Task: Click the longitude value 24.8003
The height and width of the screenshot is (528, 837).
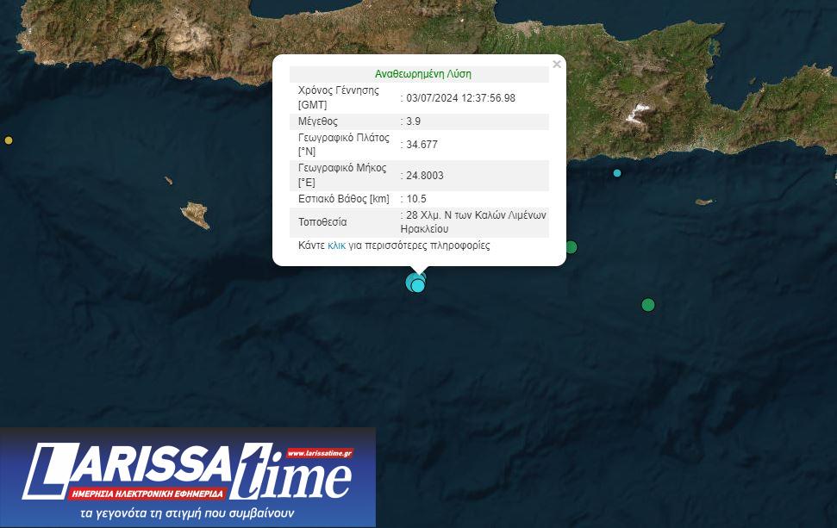Action: point(425,176)
